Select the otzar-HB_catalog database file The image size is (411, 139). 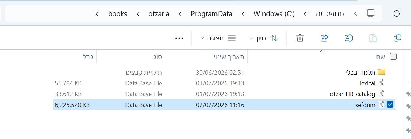tap(357, 94)
